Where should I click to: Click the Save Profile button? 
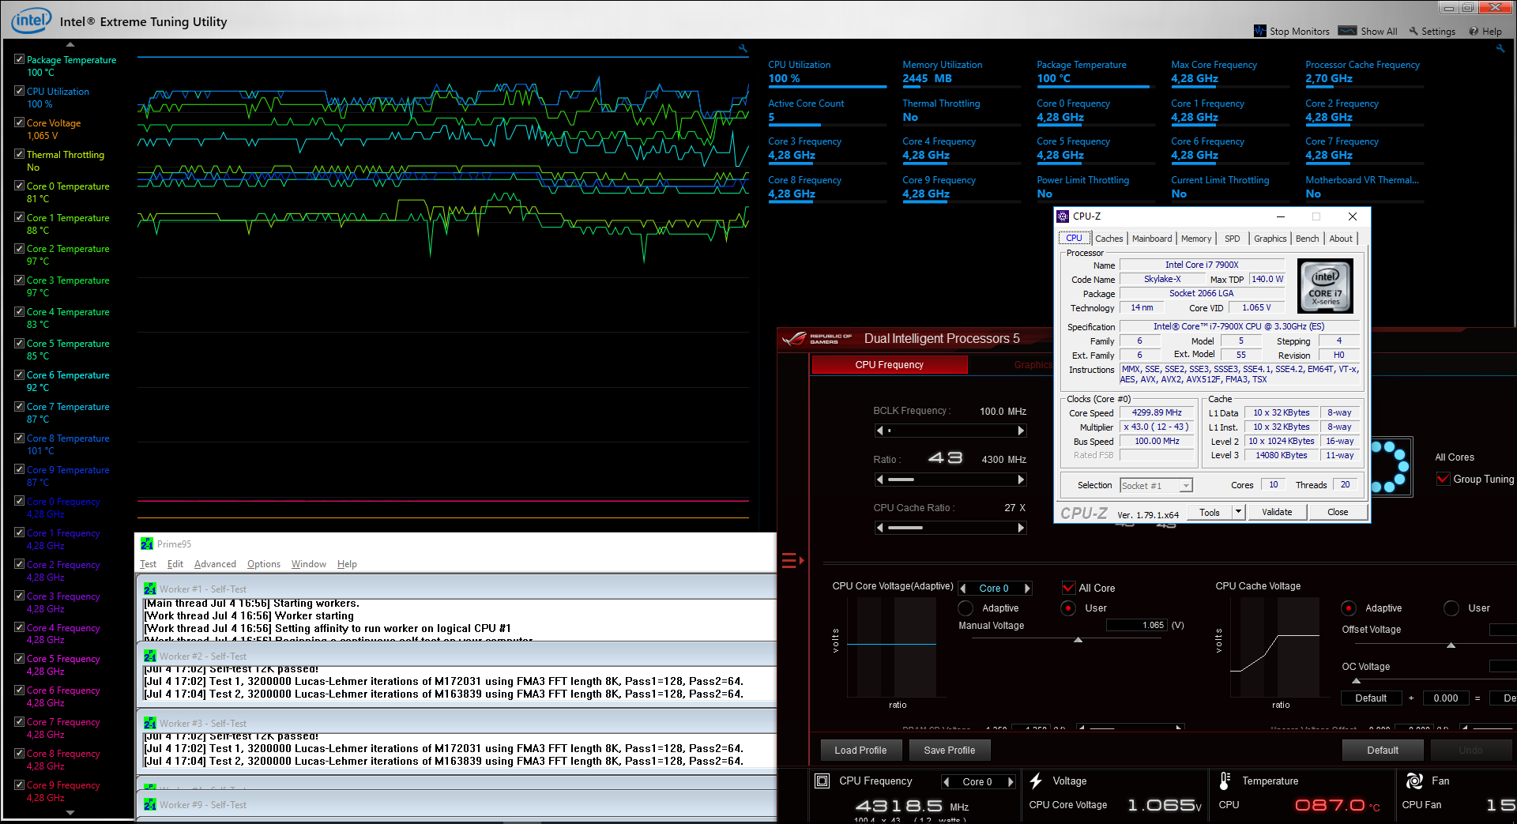949,751
